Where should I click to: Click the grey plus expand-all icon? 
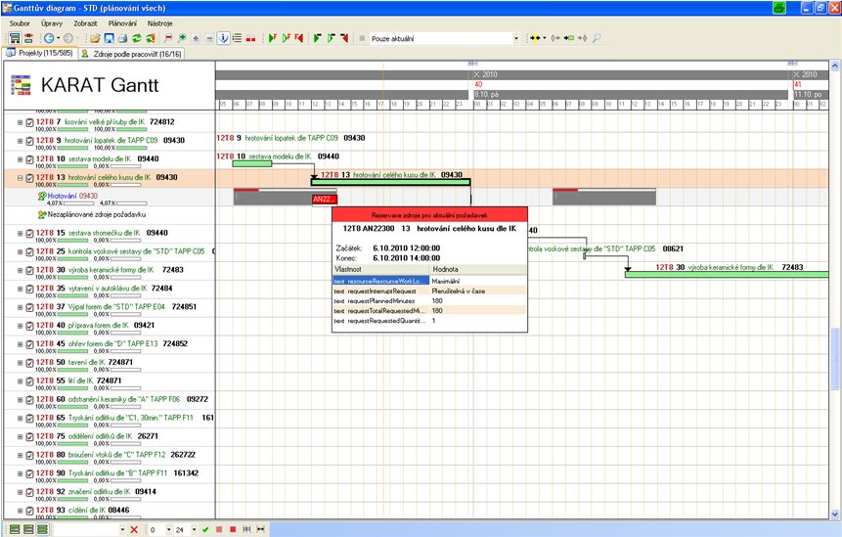click(196, 38)
